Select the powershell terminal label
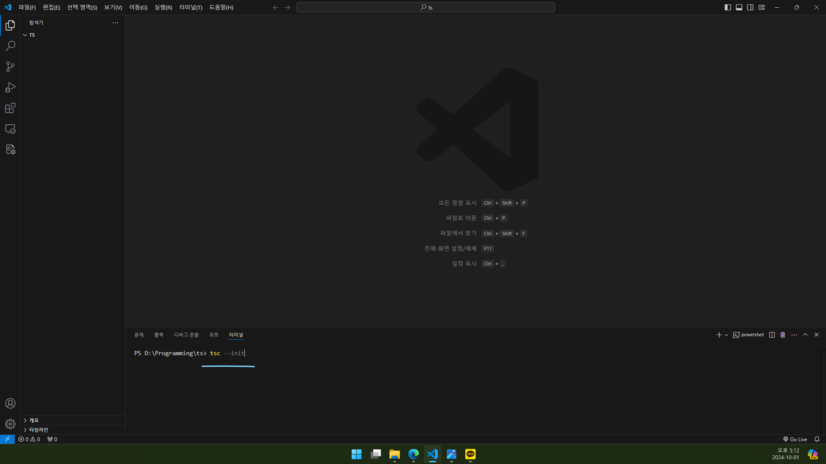 749,335
